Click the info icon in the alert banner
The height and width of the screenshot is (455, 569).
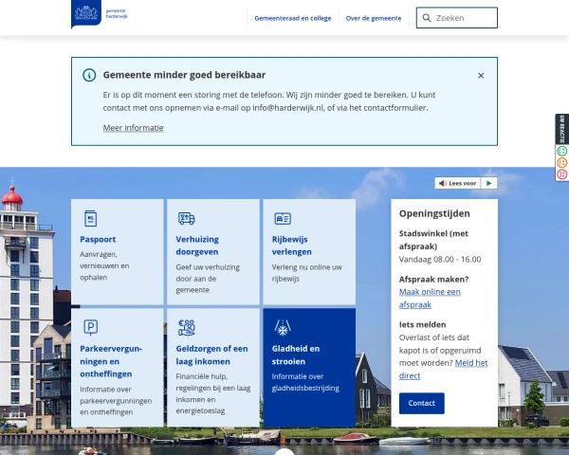tap(89, 75)
